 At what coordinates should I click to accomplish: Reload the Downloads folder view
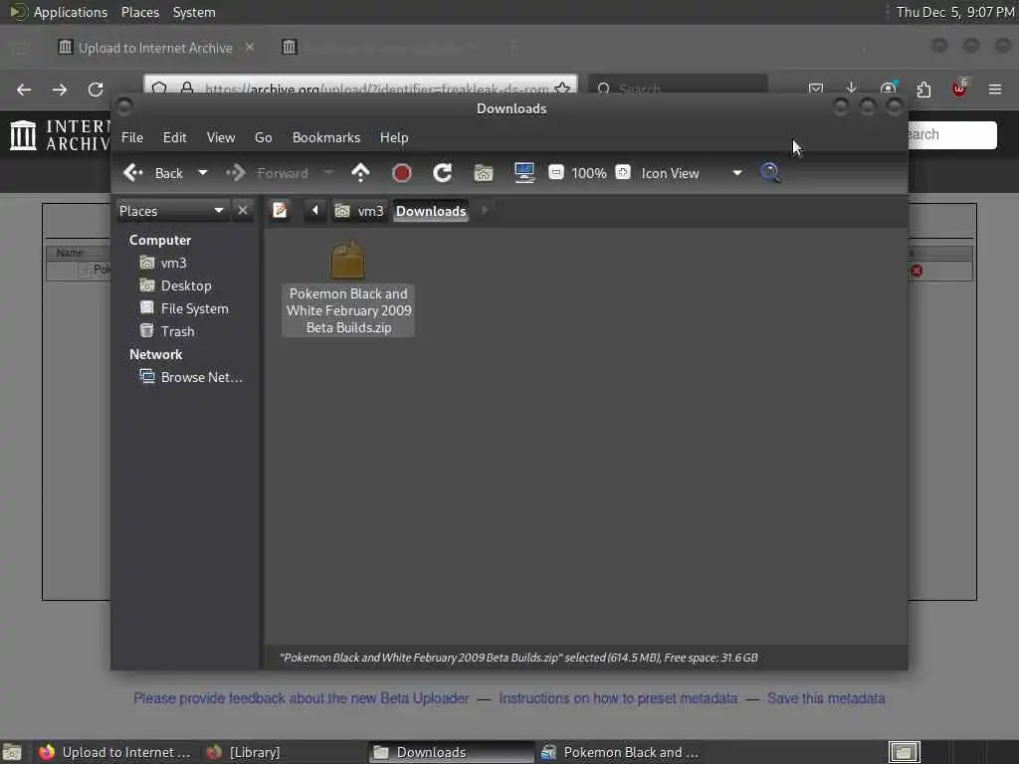(x=443, y=173)
